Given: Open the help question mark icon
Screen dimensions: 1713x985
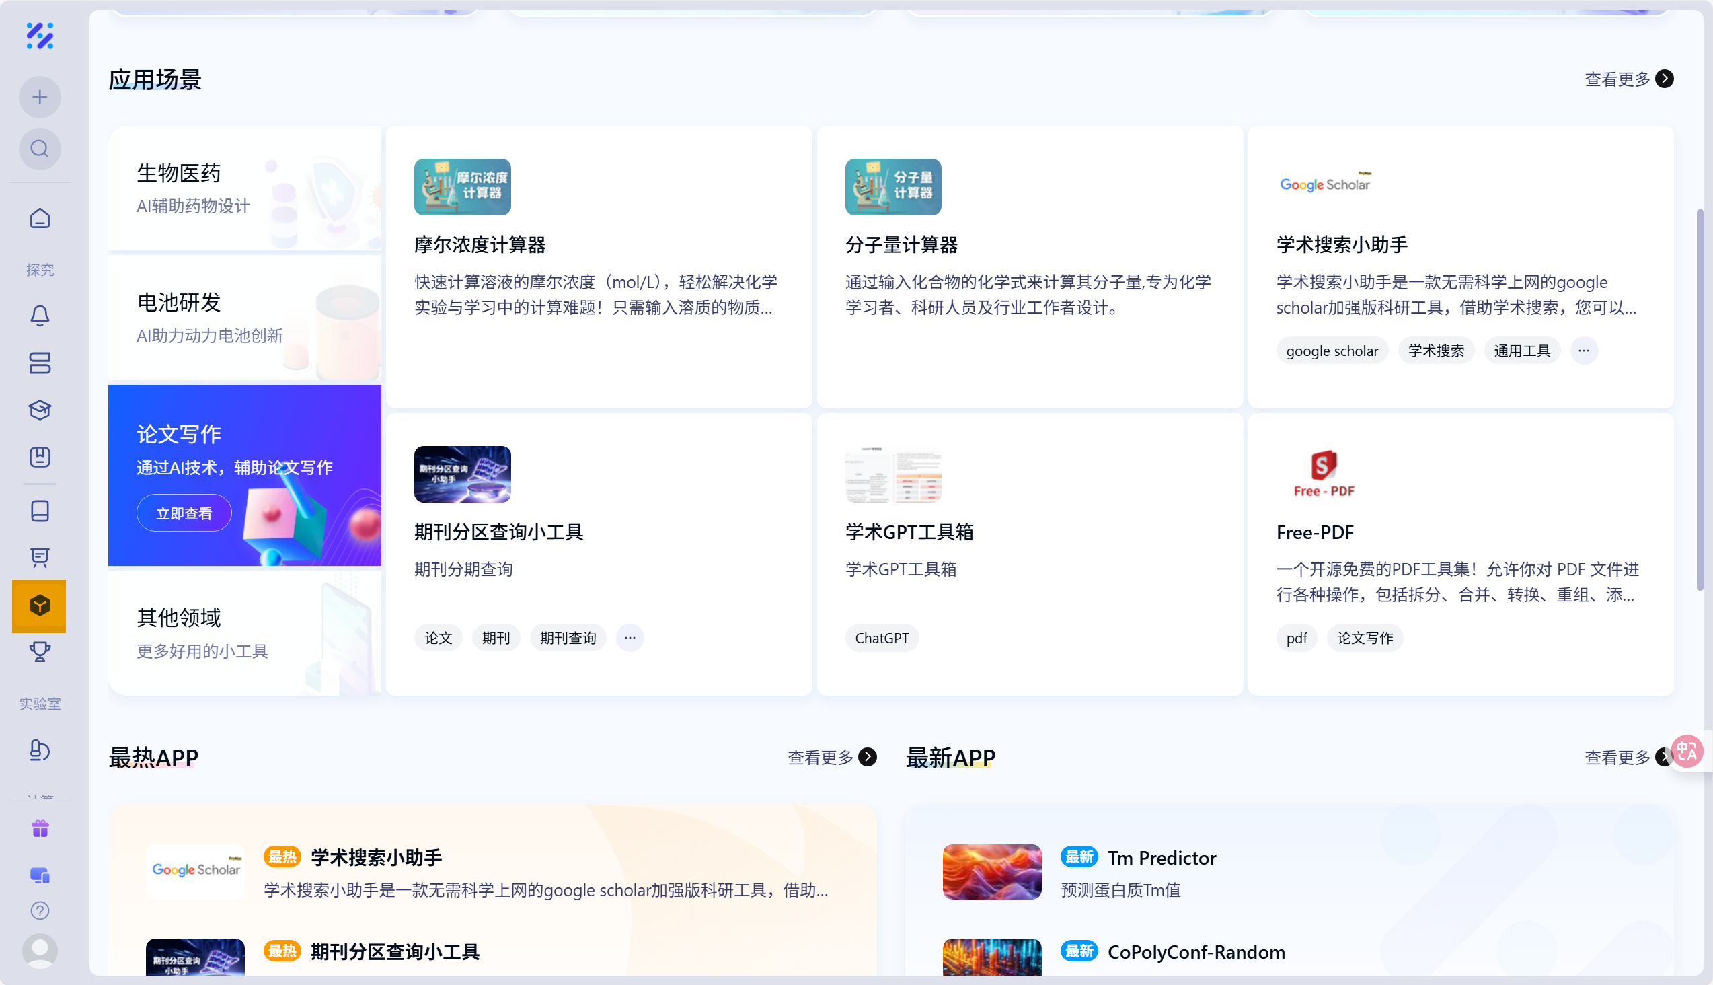Looking at the screenshot, I should pyautogui.click(x=40, y=910).
